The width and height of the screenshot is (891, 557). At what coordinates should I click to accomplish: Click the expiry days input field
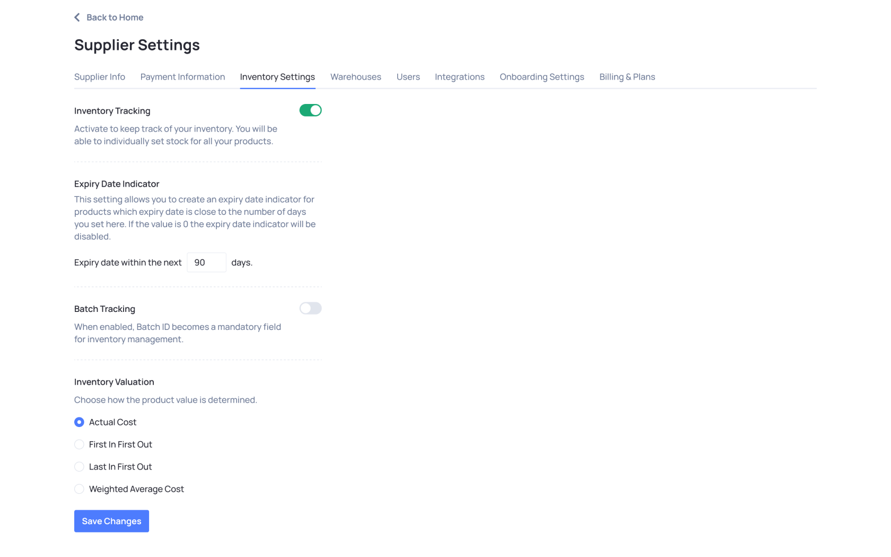point(206,263)
